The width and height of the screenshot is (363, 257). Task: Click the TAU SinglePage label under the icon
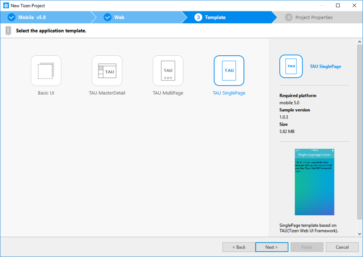point(229,93)
